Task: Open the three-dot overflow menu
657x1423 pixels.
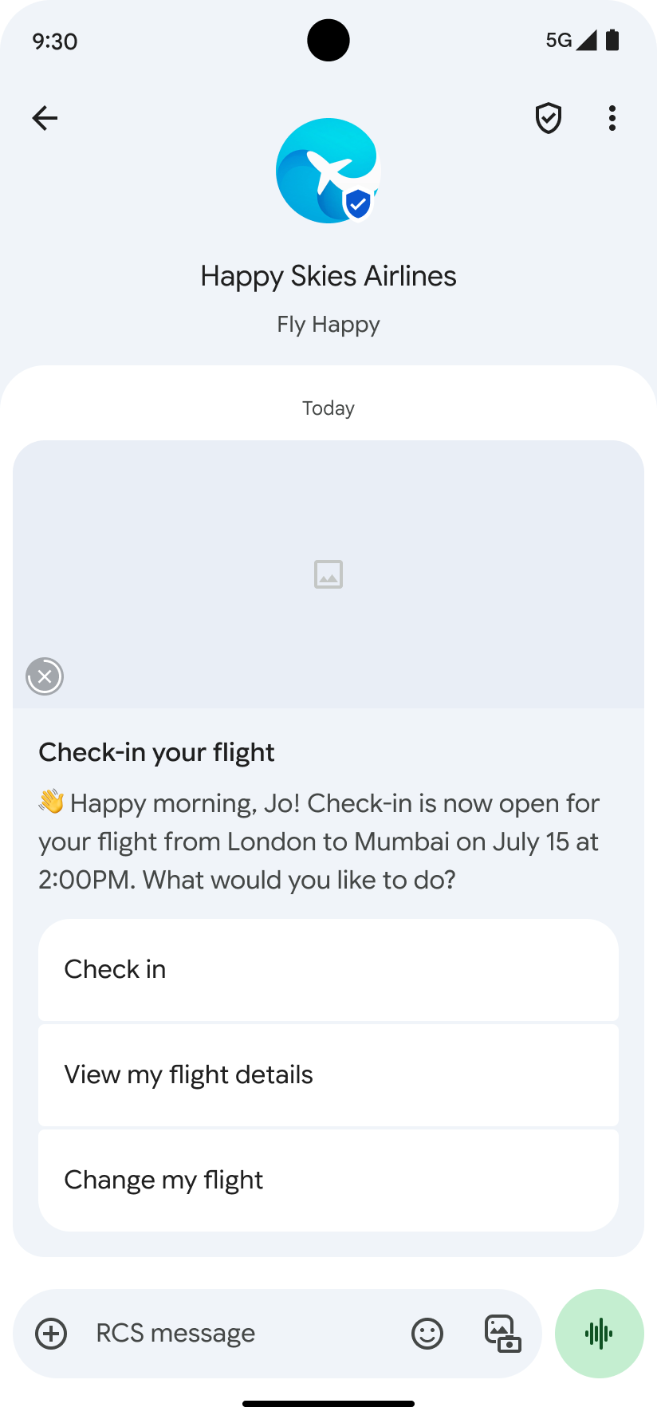Action: coord(612,118)
